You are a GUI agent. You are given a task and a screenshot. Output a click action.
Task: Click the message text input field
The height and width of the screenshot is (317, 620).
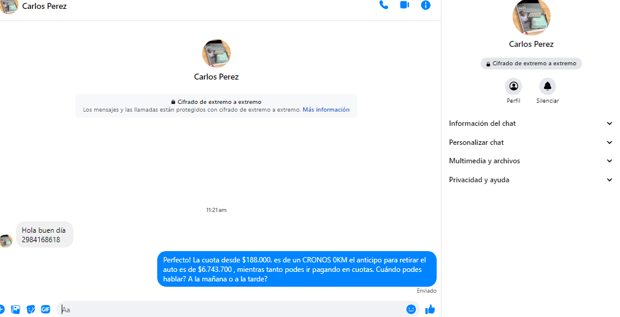231,309
